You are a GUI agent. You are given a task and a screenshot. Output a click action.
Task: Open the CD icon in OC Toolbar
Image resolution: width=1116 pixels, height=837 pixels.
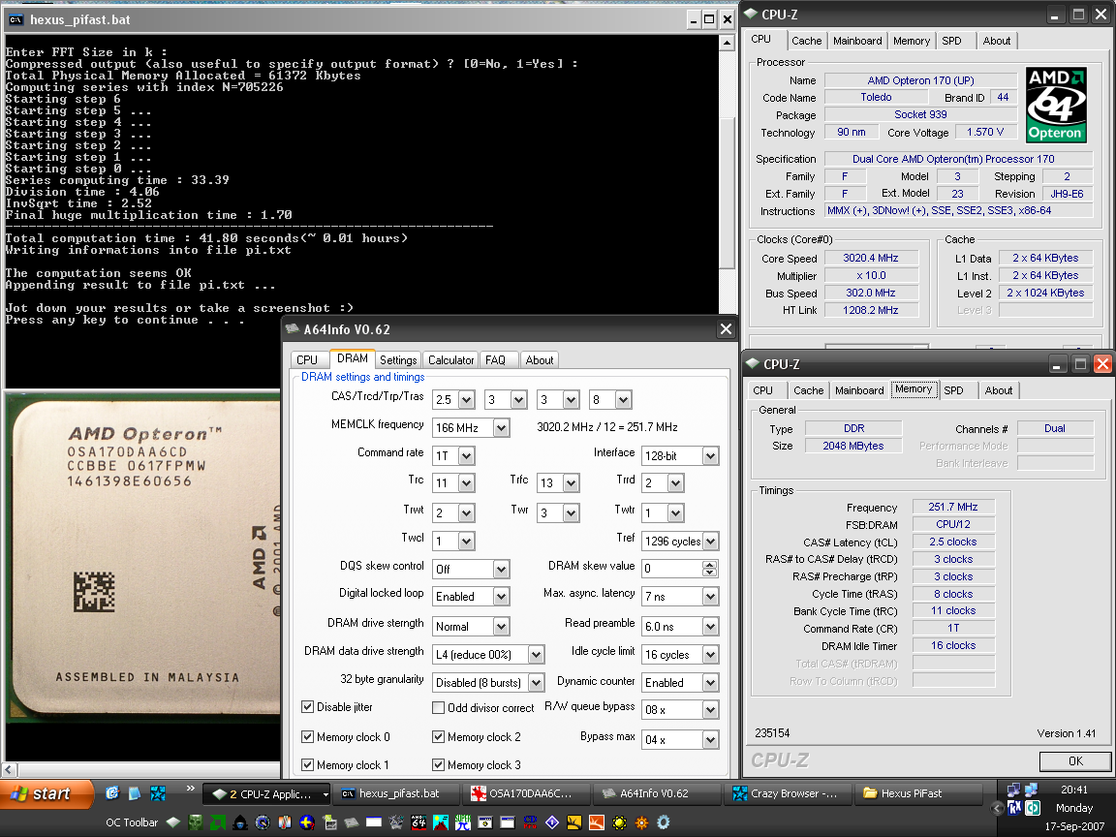[x=530, y=822]
